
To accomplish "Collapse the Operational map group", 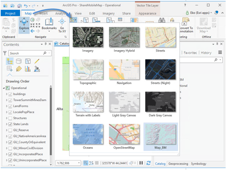I will (x=4, y=88).
